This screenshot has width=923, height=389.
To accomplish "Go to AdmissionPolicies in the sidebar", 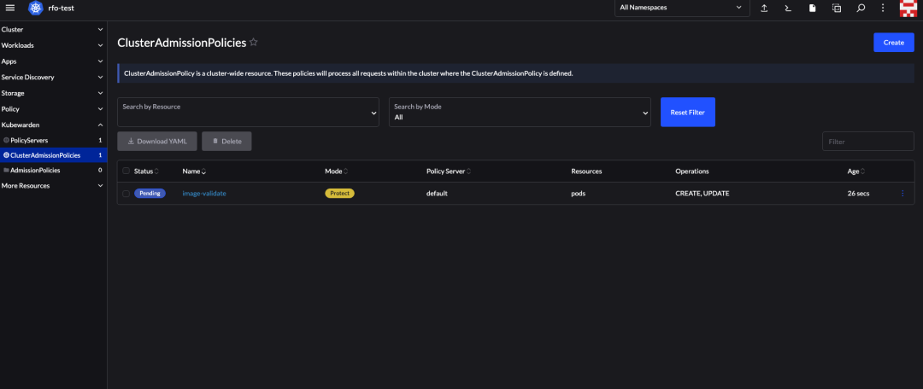I will 35,170.
